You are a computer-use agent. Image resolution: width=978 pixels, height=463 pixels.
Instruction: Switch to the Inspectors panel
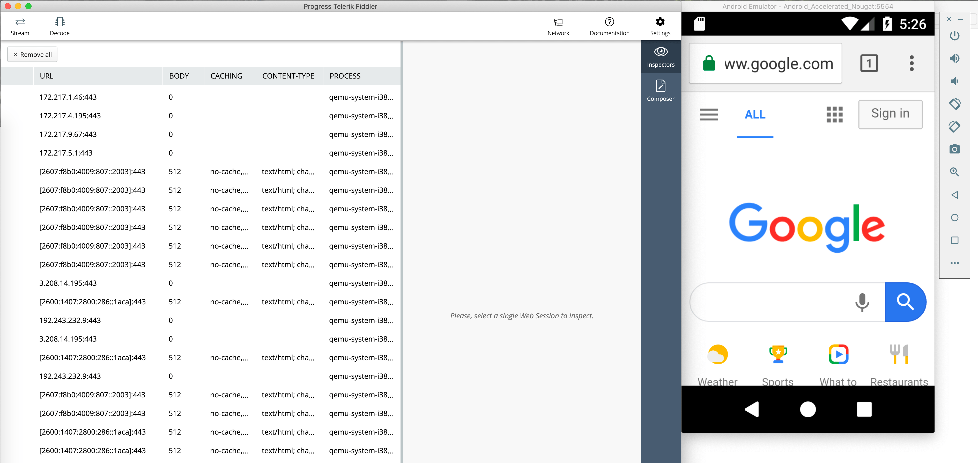tap(661, 57)
